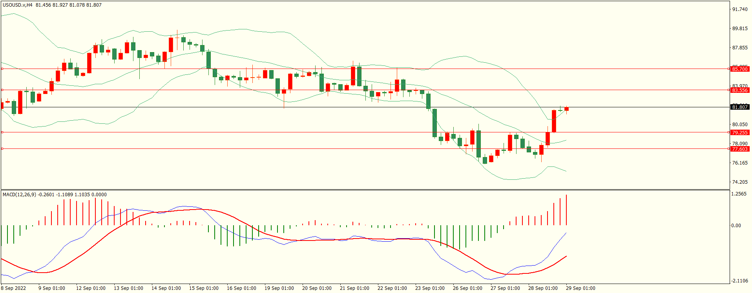The image size is (752, 293).
Task: Click left anchor handle of the 83.556 line
Action: tap(2, 90)
